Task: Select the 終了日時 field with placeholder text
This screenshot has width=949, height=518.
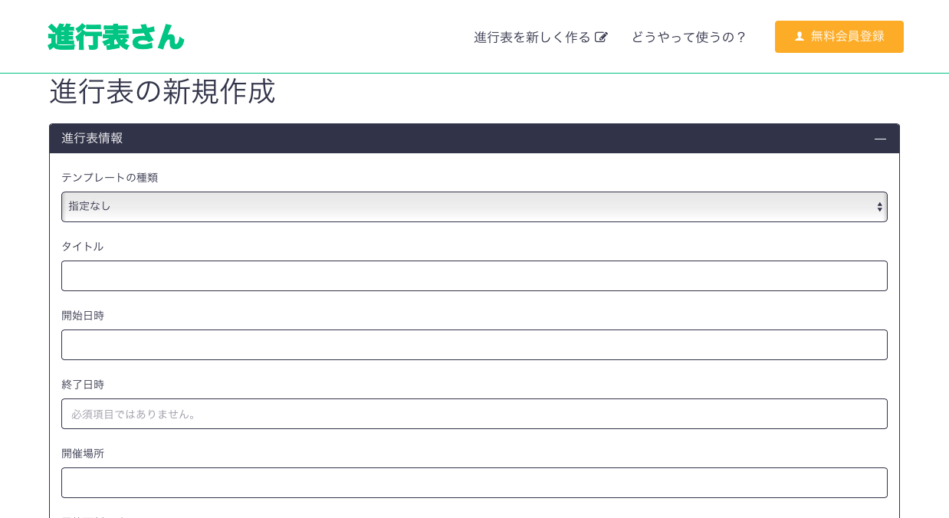Action: point(474,414)
